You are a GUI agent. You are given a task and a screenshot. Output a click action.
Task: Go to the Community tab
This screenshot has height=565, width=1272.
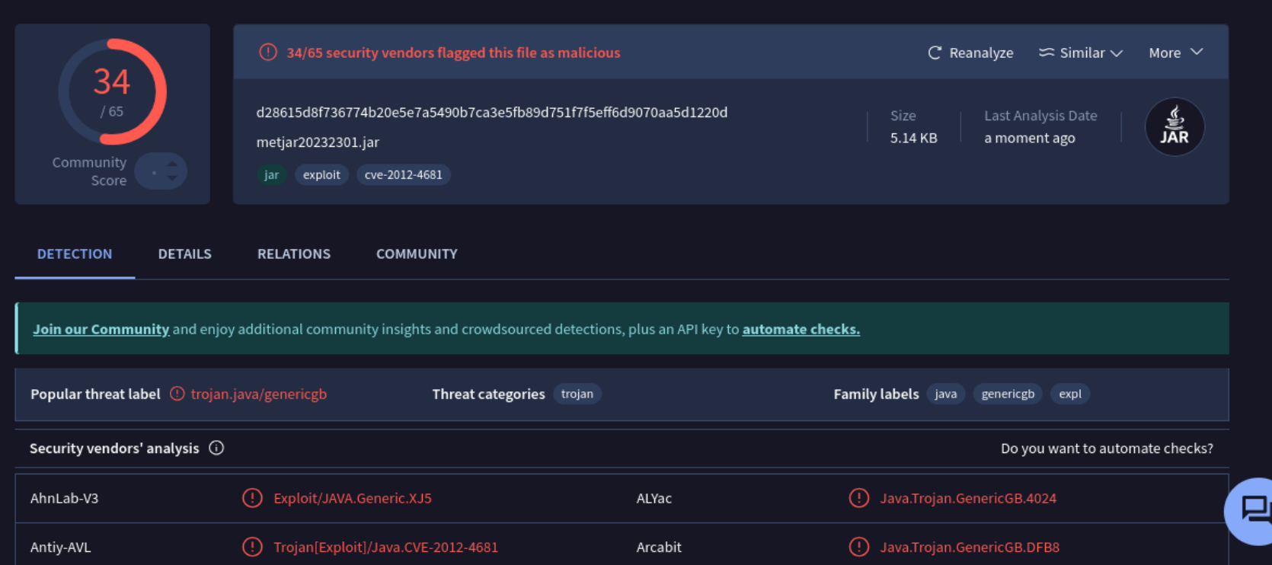coord(417,254)
